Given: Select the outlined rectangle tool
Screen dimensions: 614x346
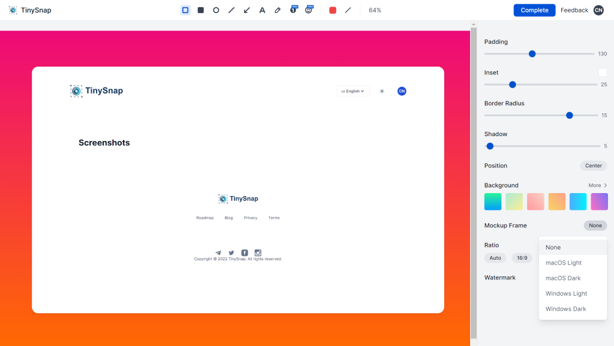Looking at the screenshot, I should (x=185, y=10).
